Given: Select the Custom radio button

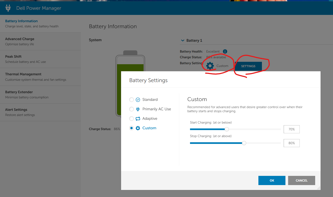Looking at the screenshot, I should click(x=131, y=128).
